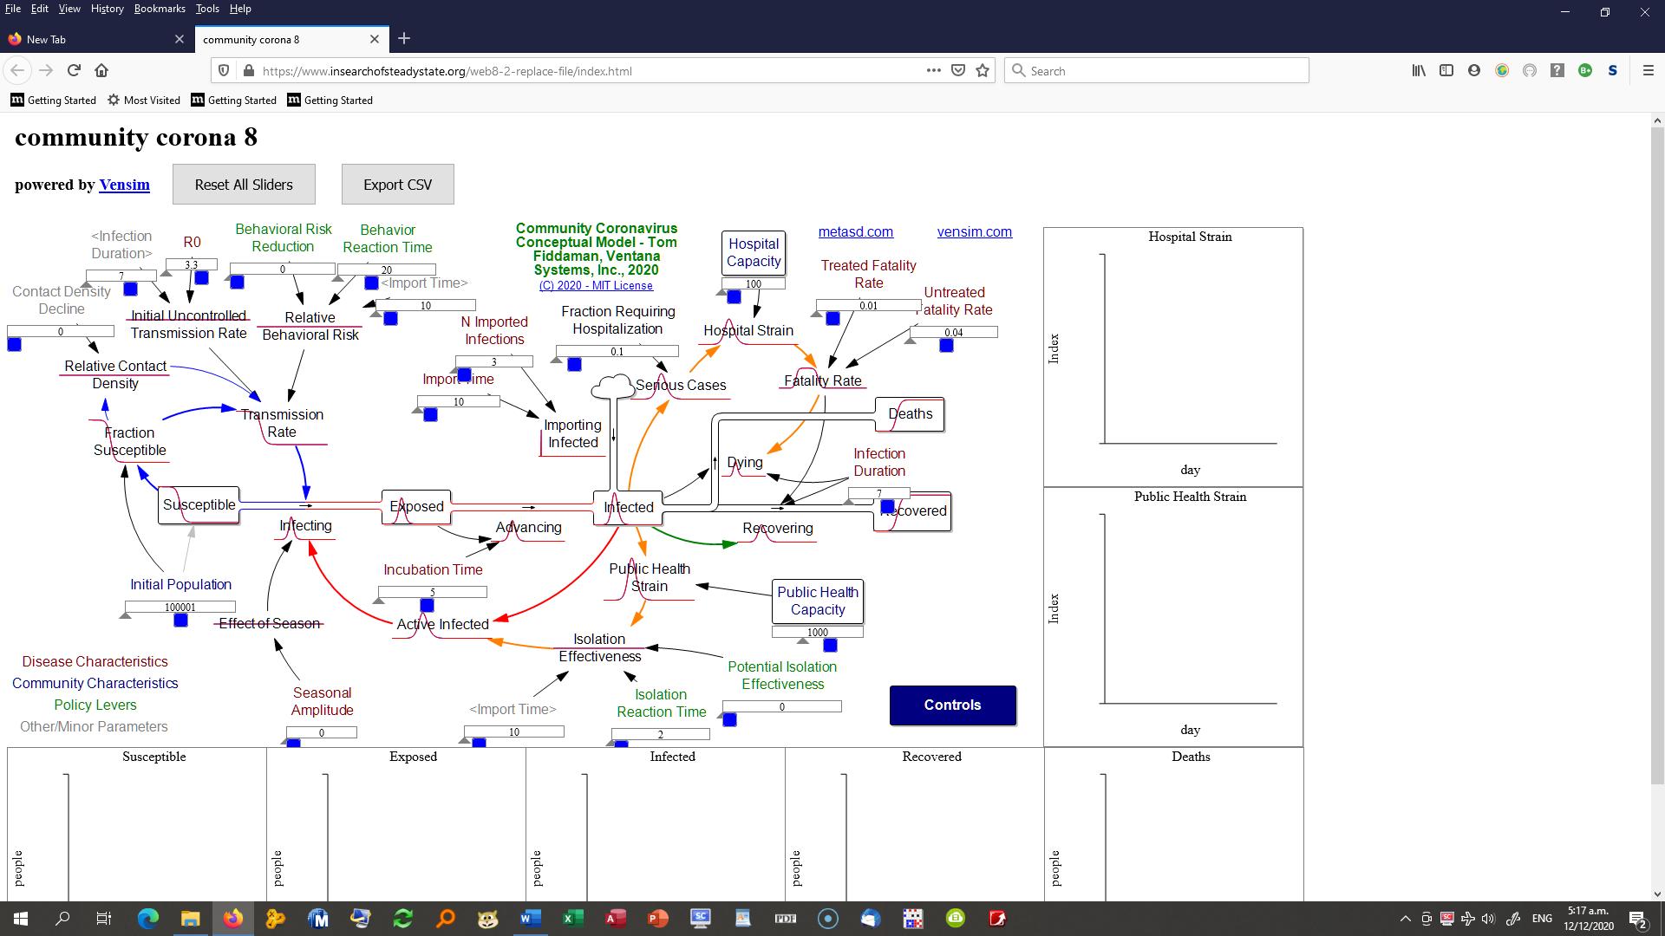1665x936 pixels.
Task: Click the Bookmarks menu tab
Action: pyautogui.click(x=159, y=8)
